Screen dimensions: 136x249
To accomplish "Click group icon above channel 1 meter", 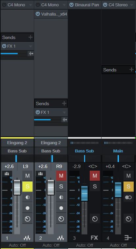I will click(7, 174).
